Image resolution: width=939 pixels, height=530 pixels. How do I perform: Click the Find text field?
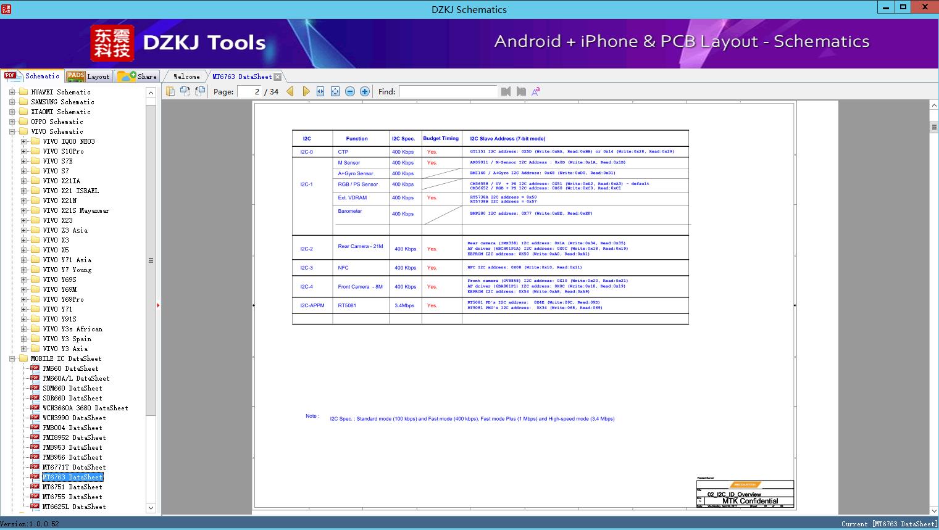[448, 91]
